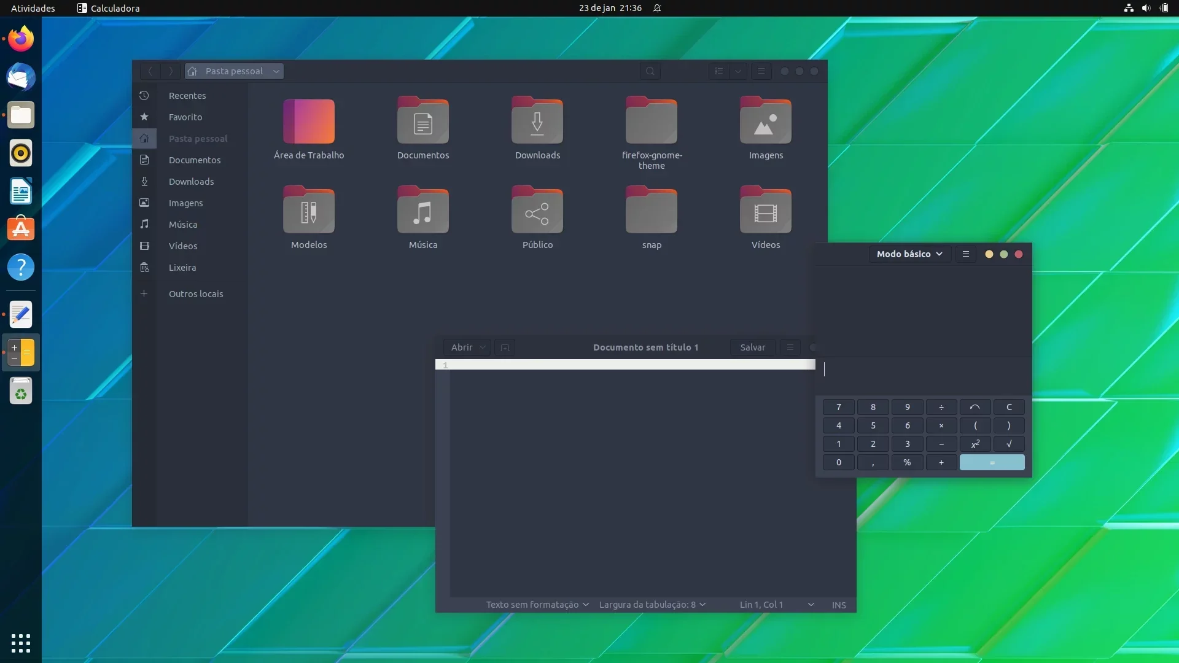Viewport: 1179px width, 663px height.
Task: Open the clock 23 de jan 21:36
Action: coord(610,8)
